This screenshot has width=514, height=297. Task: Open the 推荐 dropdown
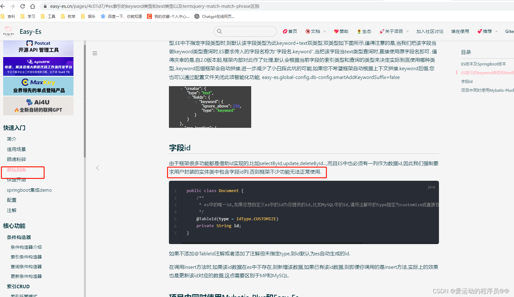click(487, 31)
